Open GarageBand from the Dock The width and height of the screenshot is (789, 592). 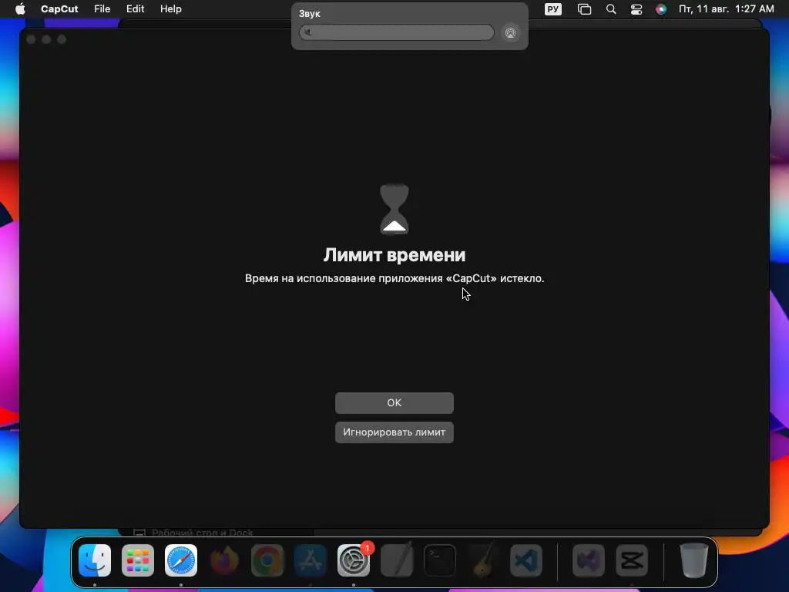click(x=483, y=560)
